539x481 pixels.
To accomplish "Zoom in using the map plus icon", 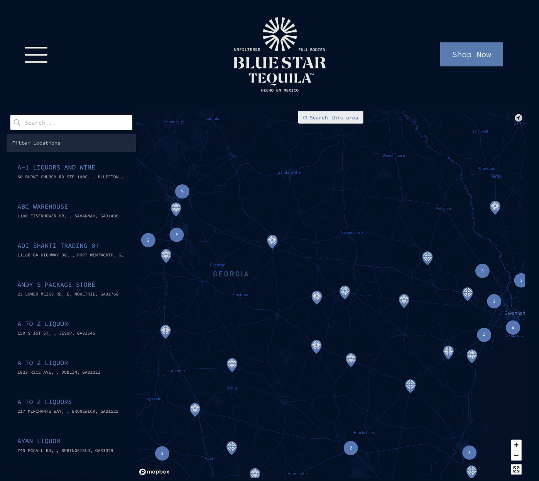I will point(516,445).
